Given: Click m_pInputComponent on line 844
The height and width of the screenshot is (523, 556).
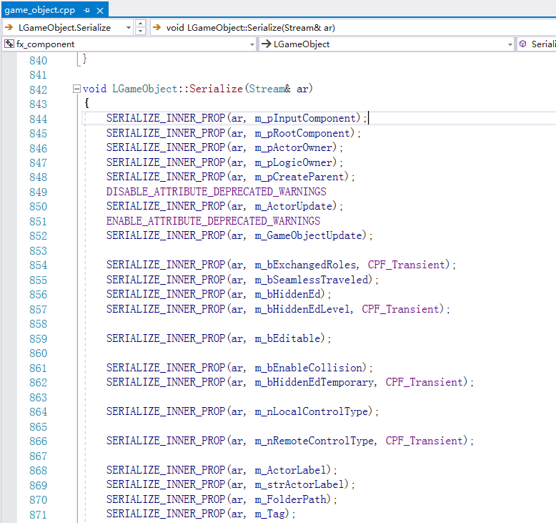Looking at the screenshot, I should click(305, 118).
